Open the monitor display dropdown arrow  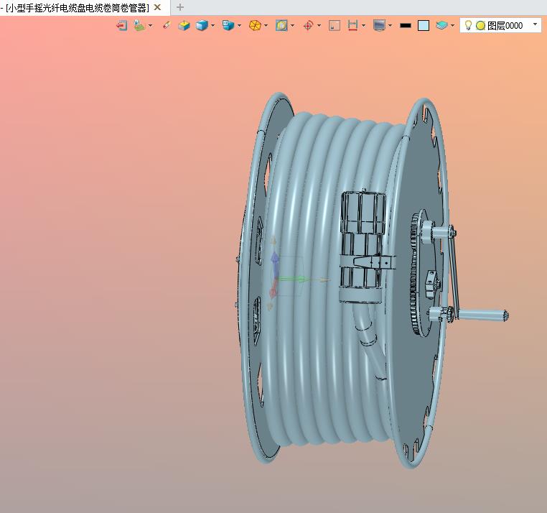point(390,25)
